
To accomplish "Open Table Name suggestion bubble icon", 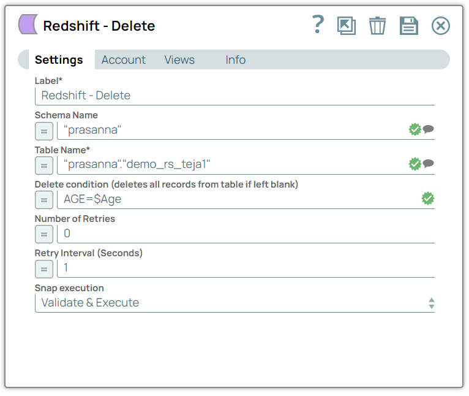I will pos(429,164).
